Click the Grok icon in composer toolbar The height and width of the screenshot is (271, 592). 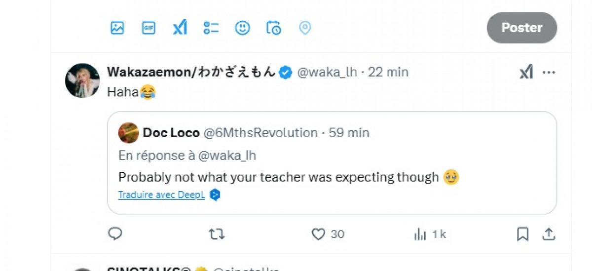[x=180, y=28]
